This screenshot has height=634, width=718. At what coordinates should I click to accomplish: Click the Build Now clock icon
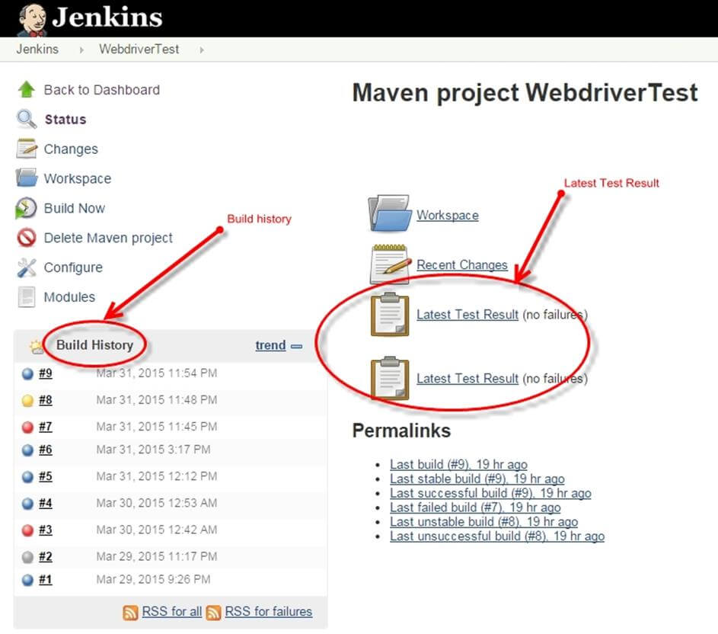click(x=27, y=208)
